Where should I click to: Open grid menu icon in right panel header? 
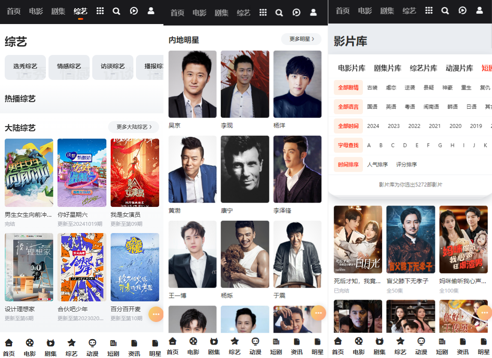tap(429, 10)
